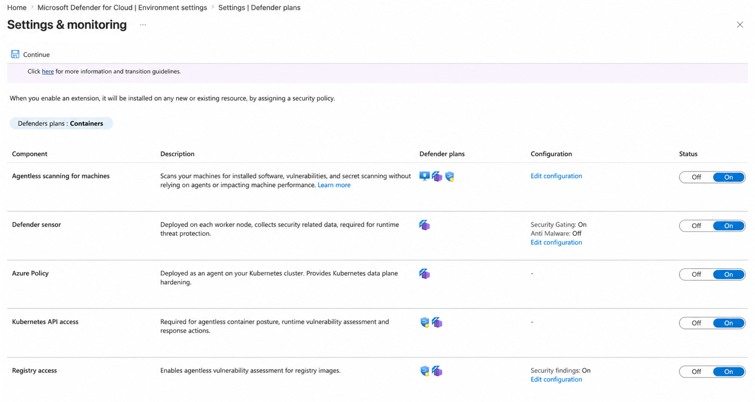This screenshot has width=755, height=402.
Task: Turn off Azure Policy component
Action: [696, 274]
